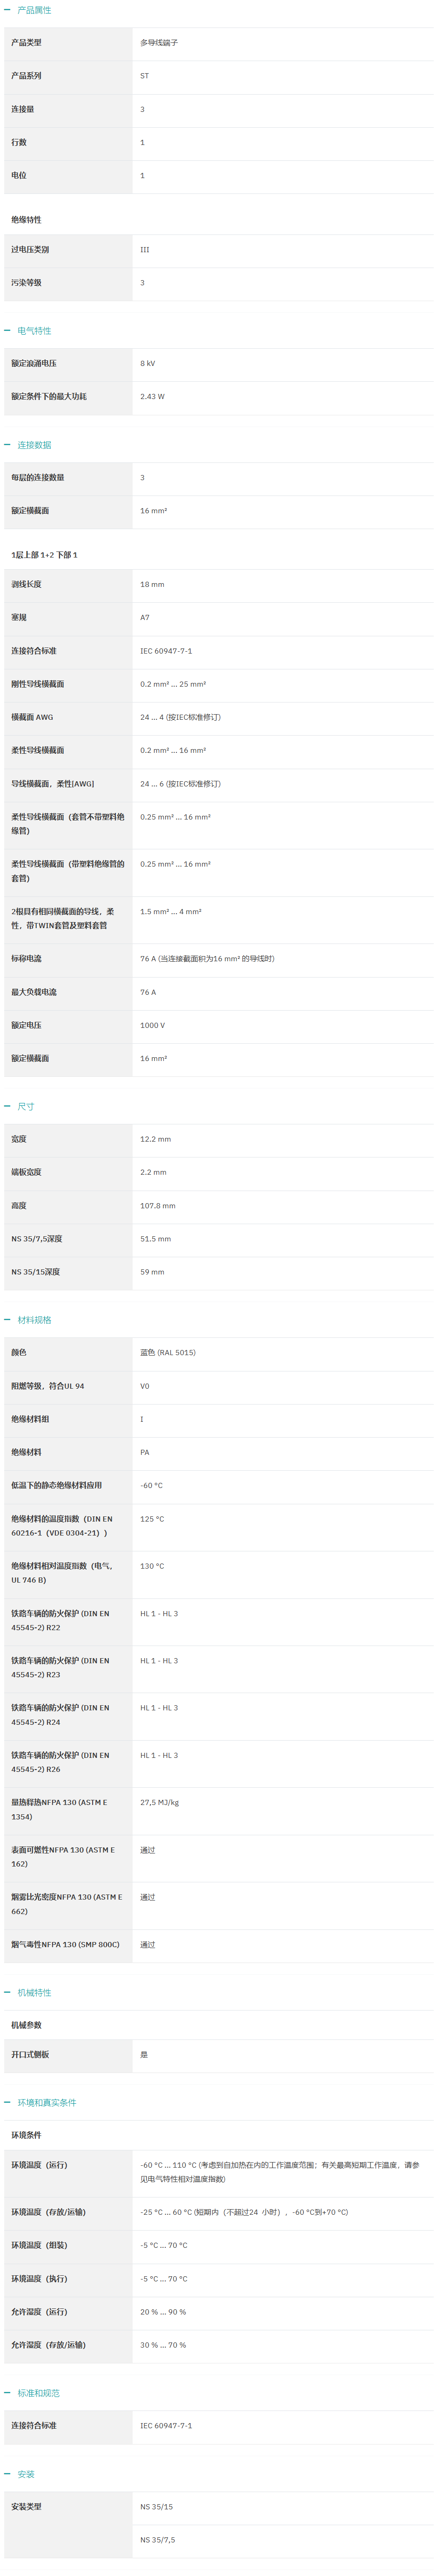Select the 开口式侧板 label
The image size is (437, 2576).
[30, 2055]
